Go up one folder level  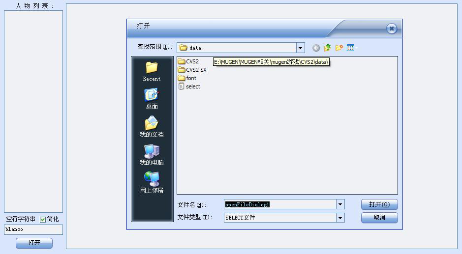click(x=327, y=48)
